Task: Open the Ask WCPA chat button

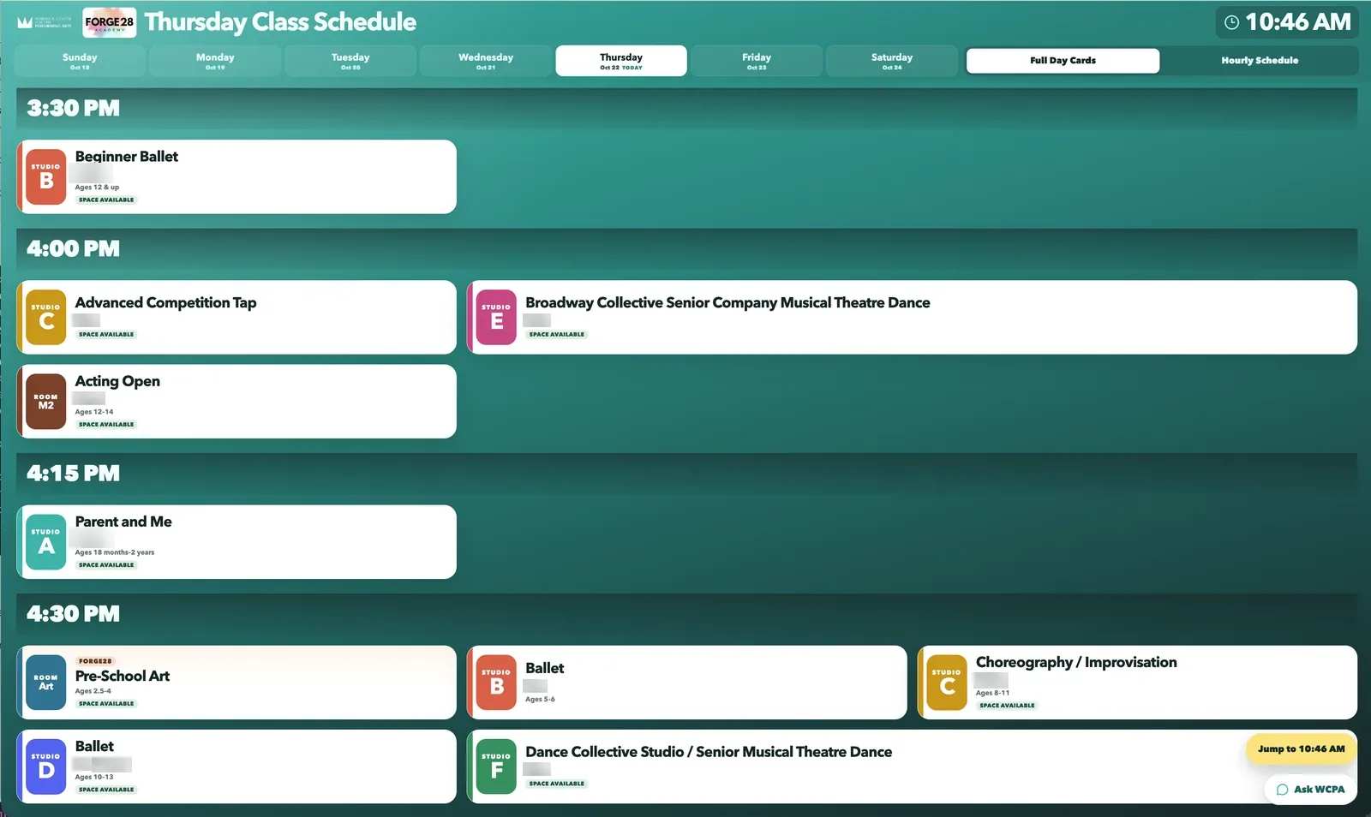Action: click(1310, 790)
